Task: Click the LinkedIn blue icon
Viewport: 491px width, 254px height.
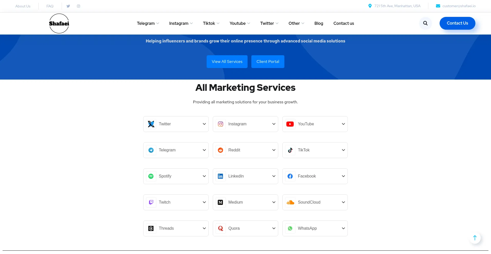Action: click(x=220, y=176)
